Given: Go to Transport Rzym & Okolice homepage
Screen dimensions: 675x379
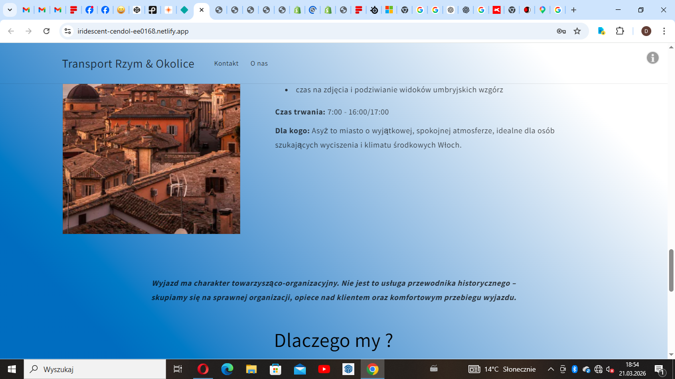Looking at the screenshot, I should pyautogui.click(x=128, y=64).
